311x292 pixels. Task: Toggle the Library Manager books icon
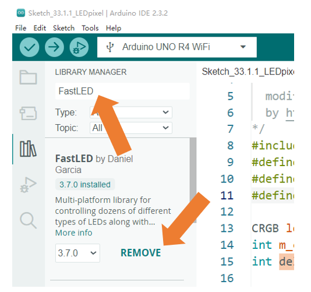(x=28, y=149)
